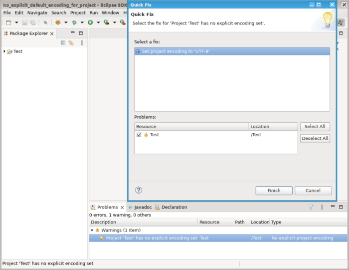Screen dimensions: 349x270
Task: Click the Finish button
Action: click(x=274, y=191)
